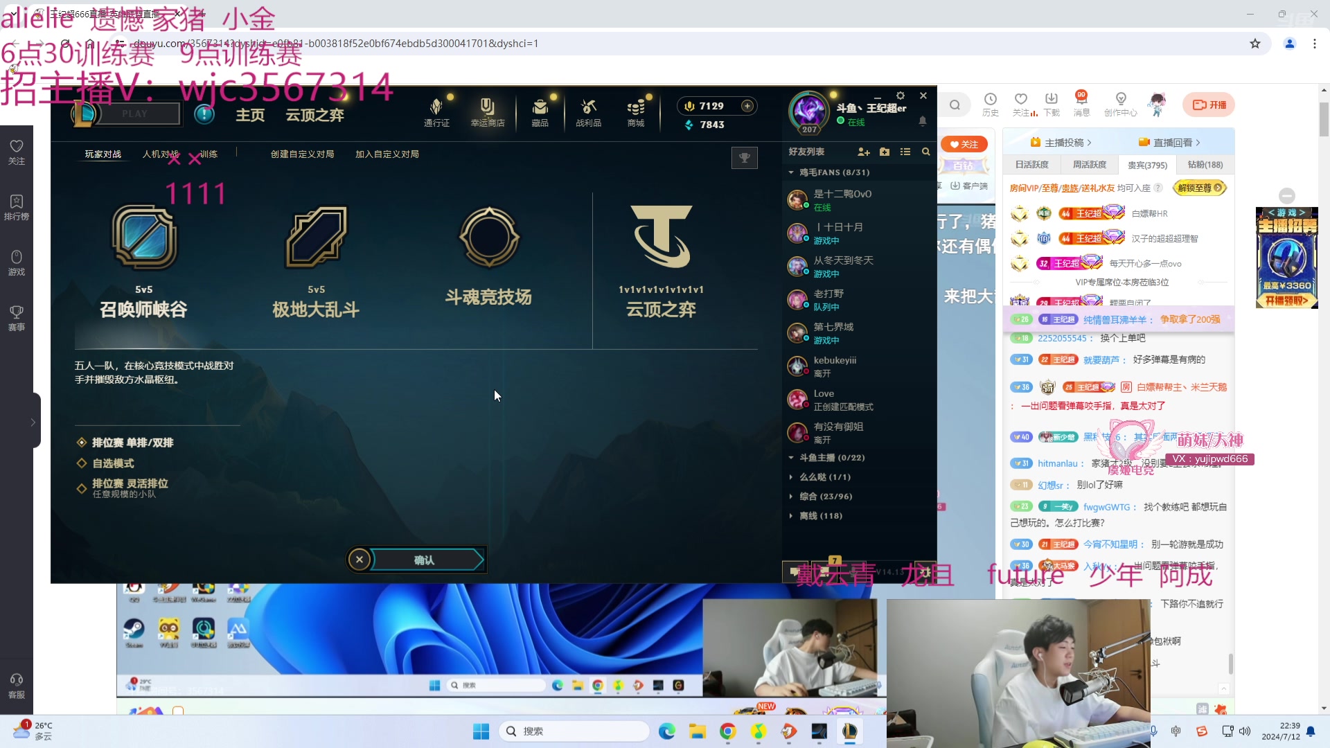
Task: Open File Explorer from taskbar
Action: click(x=698, y=731)
